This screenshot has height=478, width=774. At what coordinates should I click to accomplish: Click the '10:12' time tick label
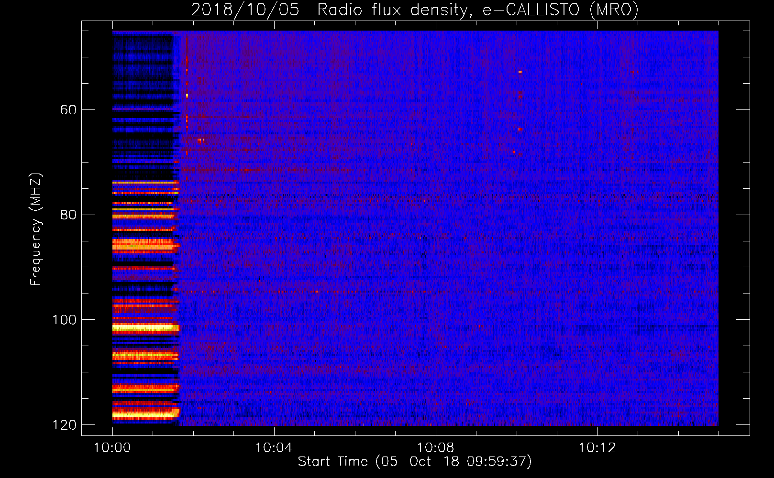point(597,448)
